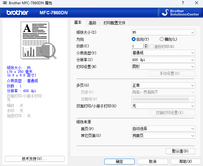
Task: Click the question mark help icon in title bar
Action: 183,3
